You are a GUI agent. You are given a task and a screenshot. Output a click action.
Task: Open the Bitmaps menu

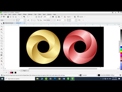coord(30,14)
